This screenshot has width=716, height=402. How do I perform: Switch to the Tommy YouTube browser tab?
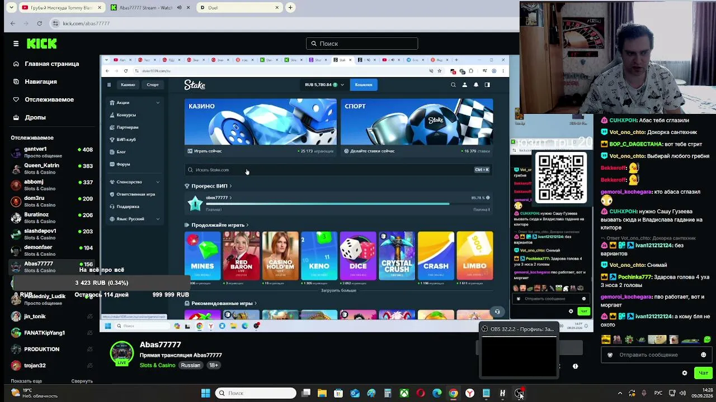[62, 8]
